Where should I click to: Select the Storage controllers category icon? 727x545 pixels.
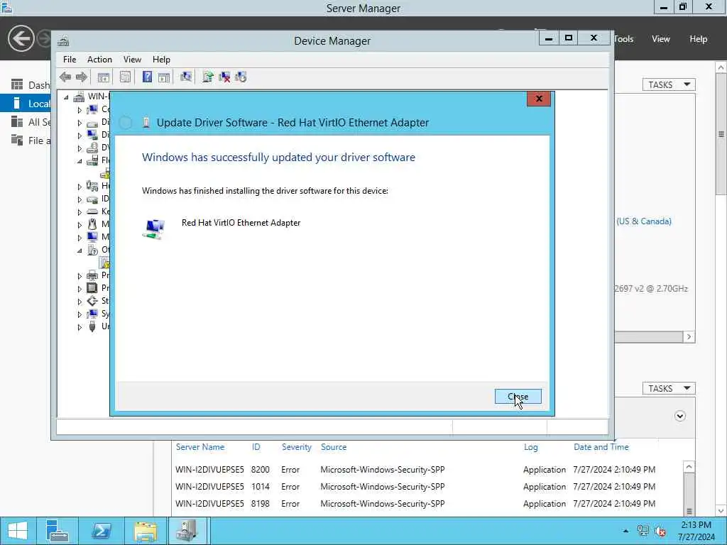(92, 301)
